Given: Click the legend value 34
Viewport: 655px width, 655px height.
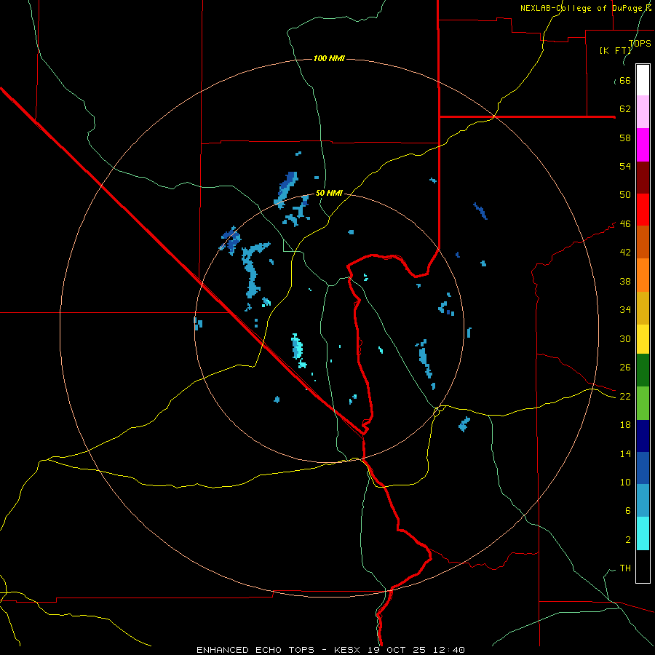Looking at the screenshot, I should pos(625,310).
